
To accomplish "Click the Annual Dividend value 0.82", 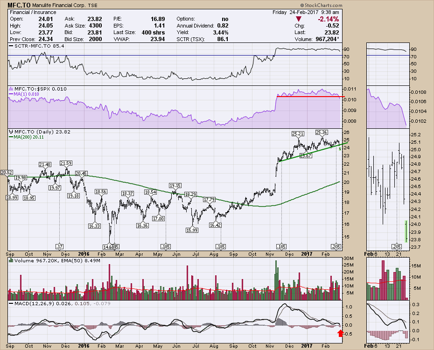I will pyautogui.click(x=223, y=26).
